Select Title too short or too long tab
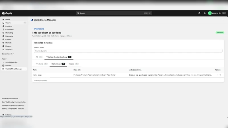 (59, 57)
